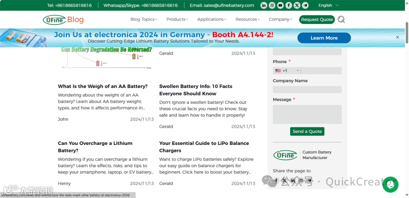
Task: Open the English language dropdown
Action: pos(328,5)
